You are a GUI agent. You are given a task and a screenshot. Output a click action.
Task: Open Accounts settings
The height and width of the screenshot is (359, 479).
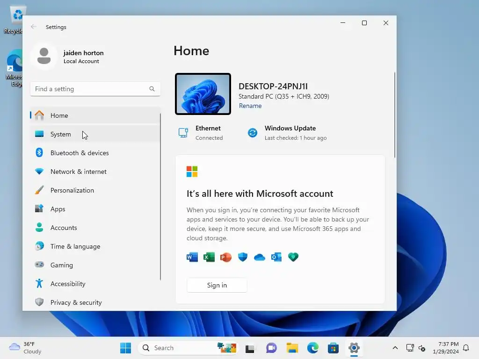coord(95,228)
